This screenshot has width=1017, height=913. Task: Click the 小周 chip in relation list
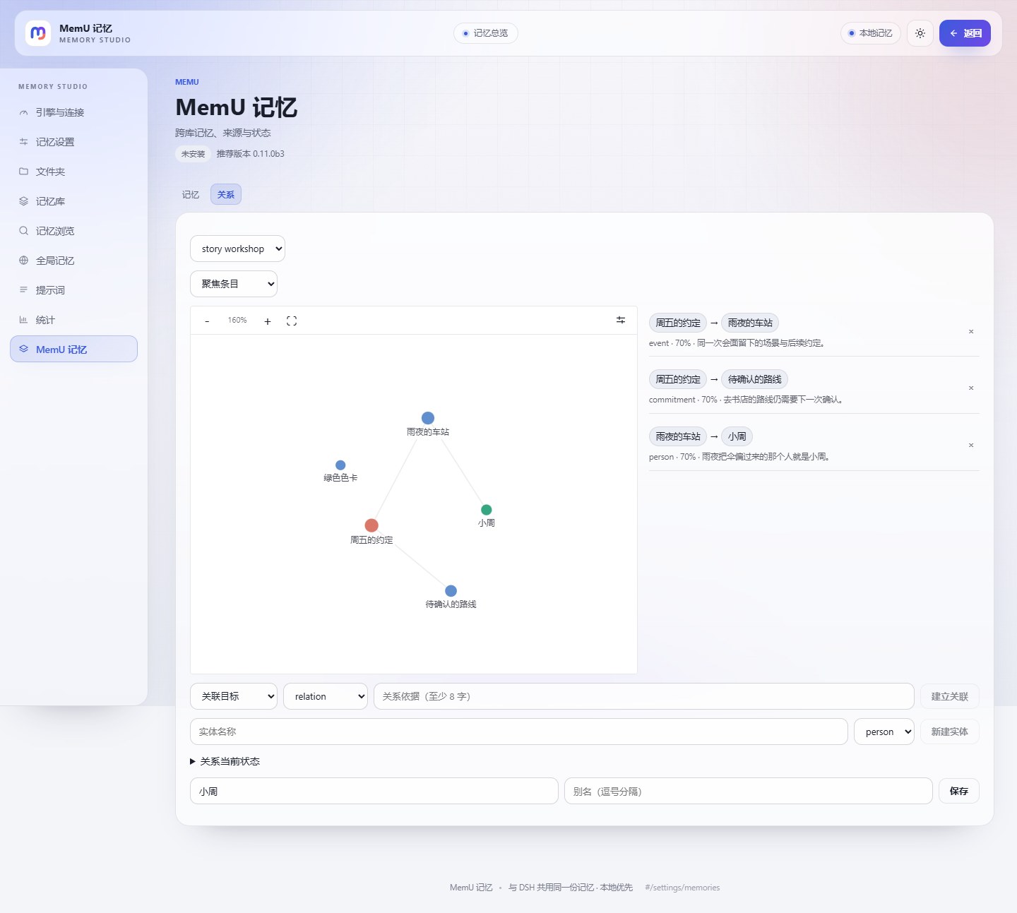737,436
